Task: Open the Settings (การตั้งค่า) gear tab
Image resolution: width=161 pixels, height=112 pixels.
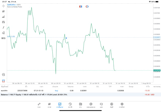Action: click(x=122, y=105)
